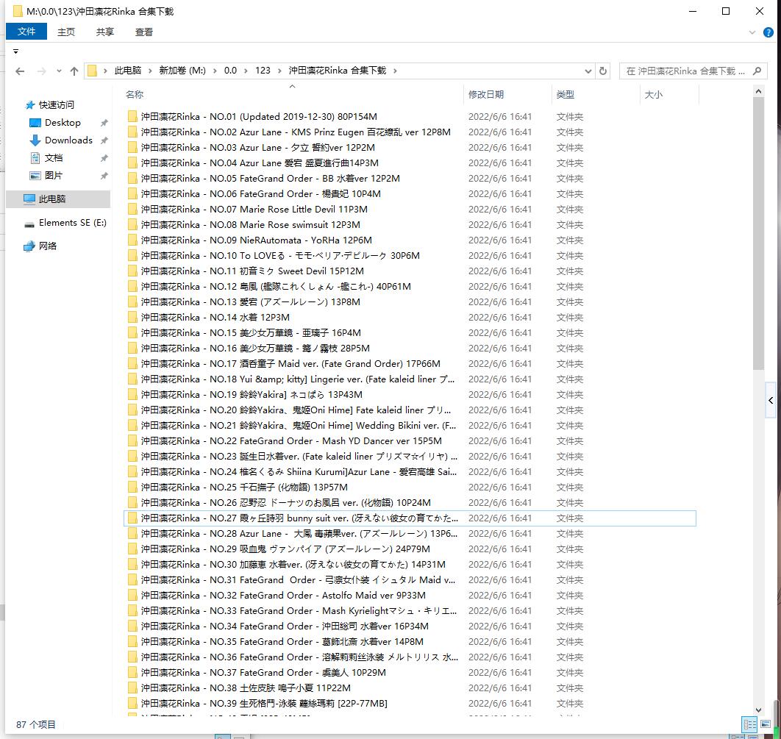Switch to large icons view in the status bar
This screenshot has height=739, width=781.
coord(765,724)
